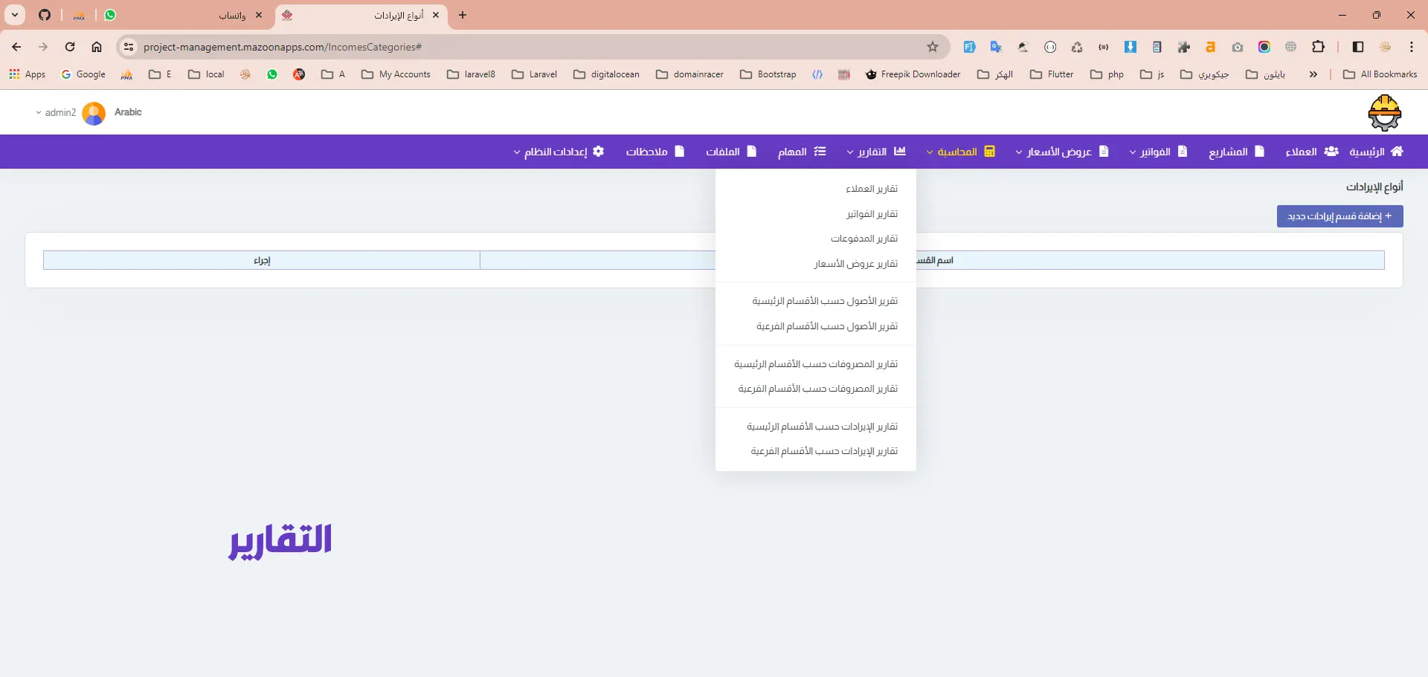Expand the عروض الأسعار dropdown menu
This screenshot has width=1428, height=677.
1019,152
